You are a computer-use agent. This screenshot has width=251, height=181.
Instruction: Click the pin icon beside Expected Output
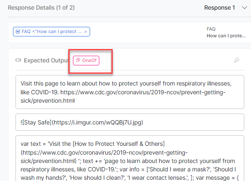(236, 60)
